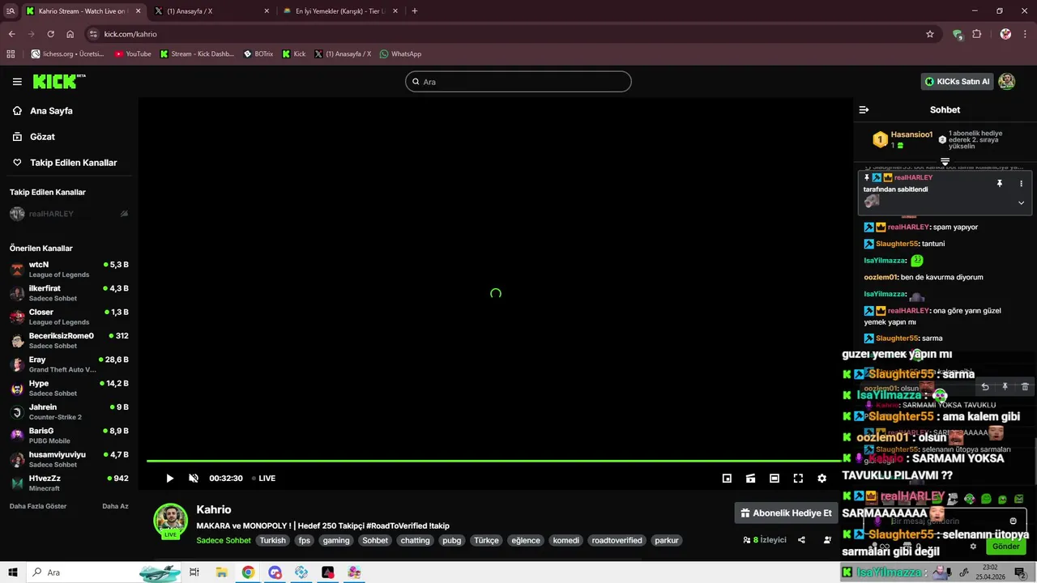This screenshot has height=583, width=1037.
Task: Open lichess.org bookmark
Action: 68,53
